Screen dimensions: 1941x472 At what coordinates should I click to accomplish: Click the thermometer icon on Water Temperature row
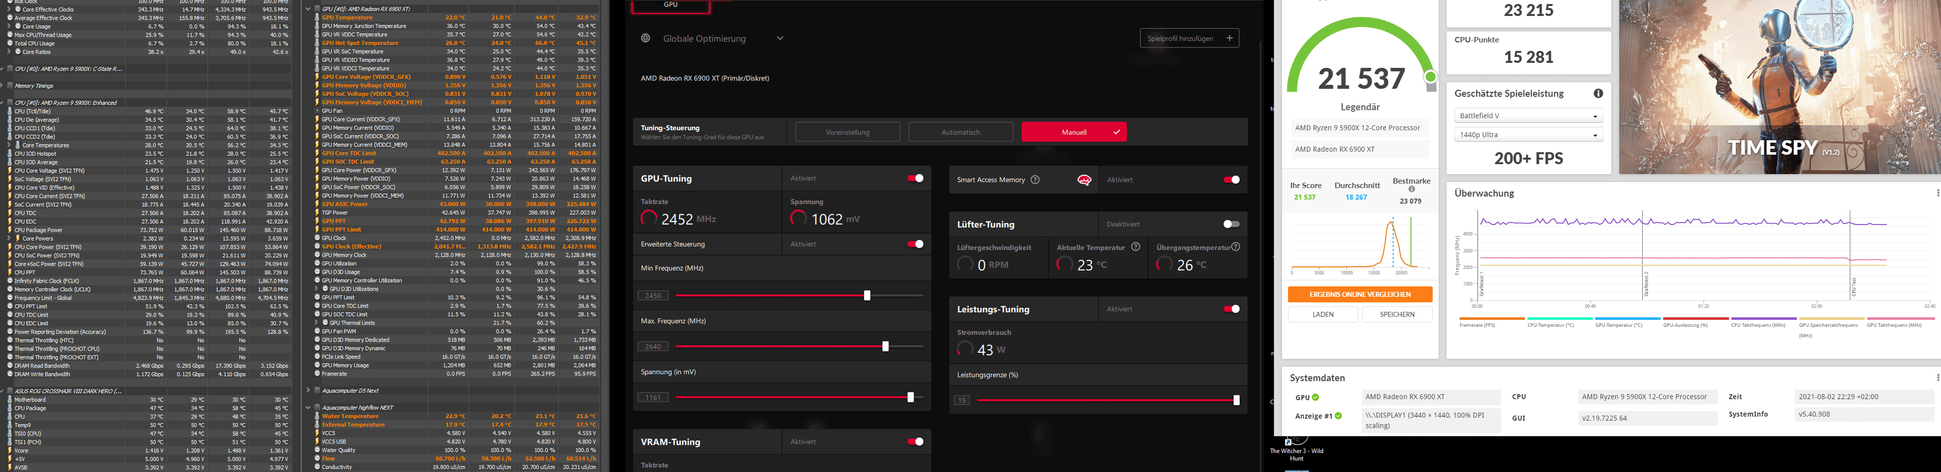coord(317,416)
